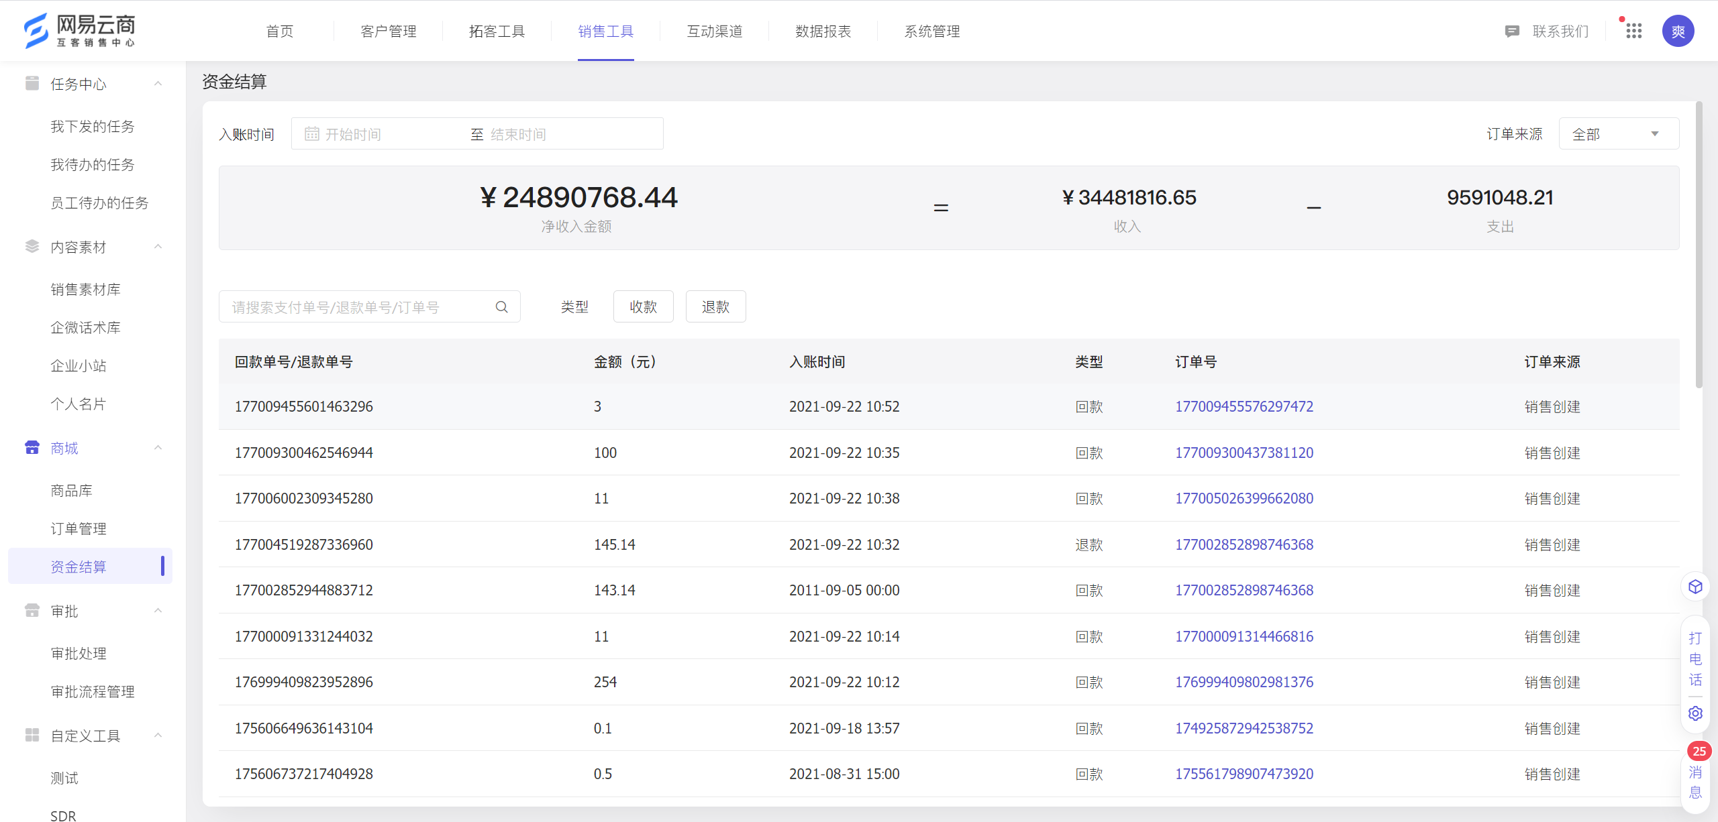Open 订单管理
The image size is (1718, 822).
pos(79,528)
